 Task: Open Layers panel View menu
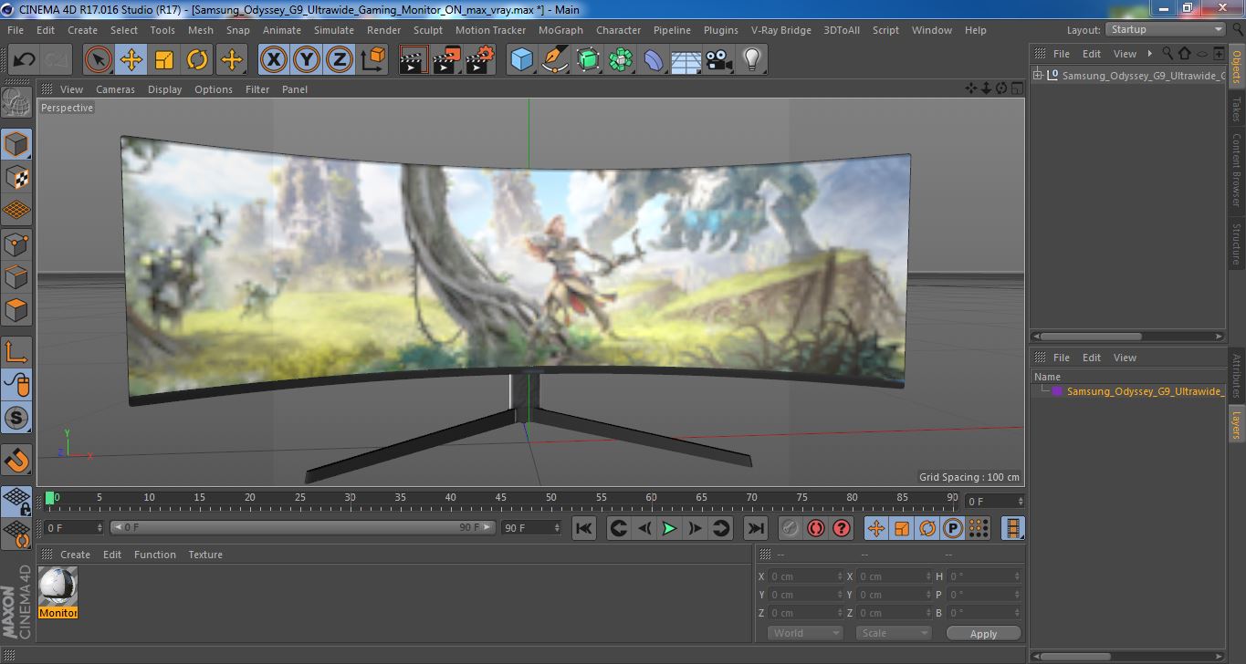(x=1126, y=358)
